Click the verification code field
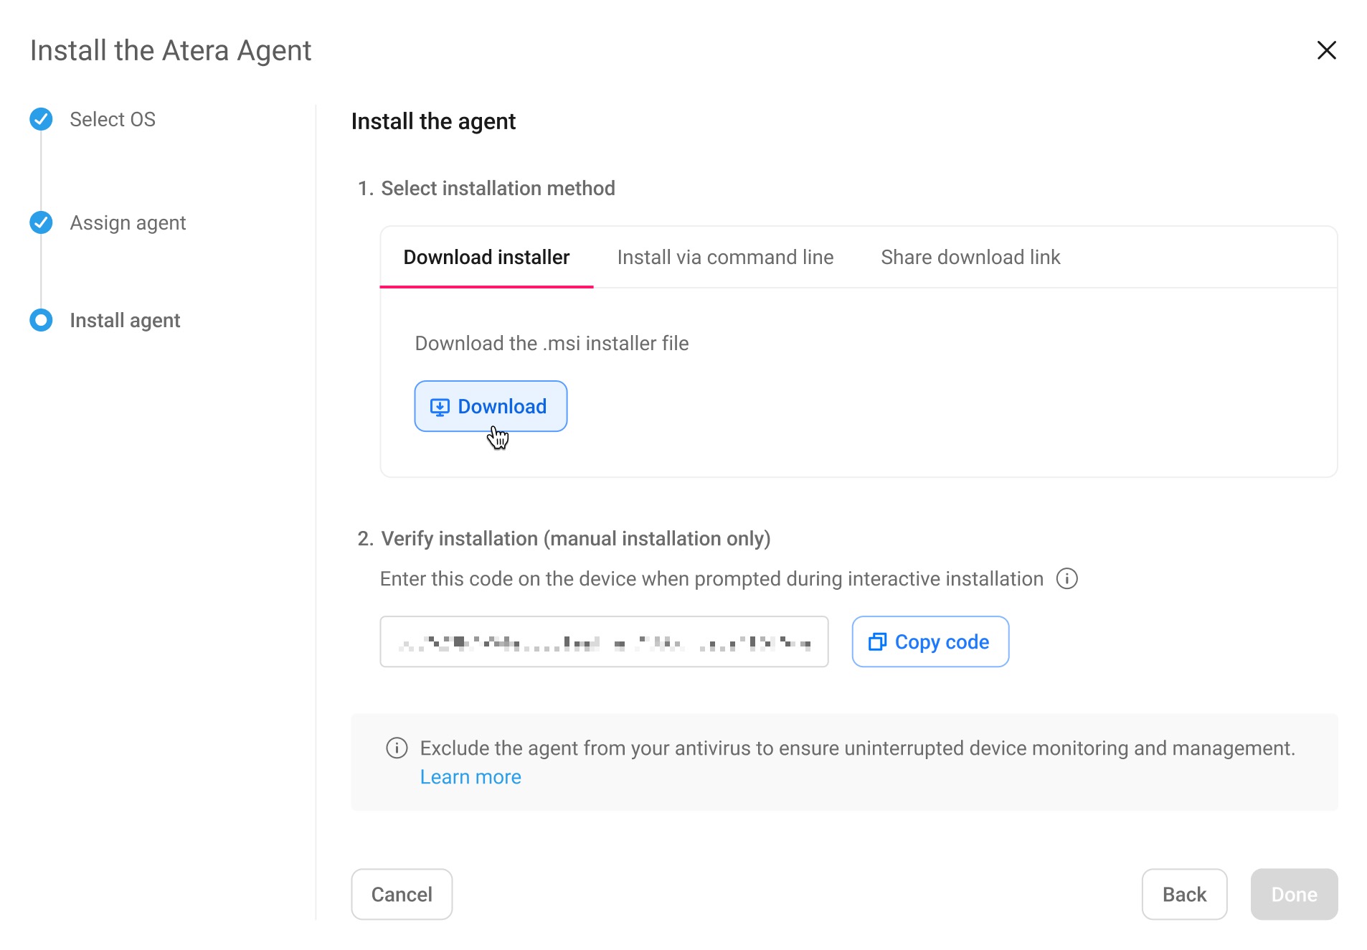Image resolution: width=1367 pixels, height=950 pixels. 604,641
